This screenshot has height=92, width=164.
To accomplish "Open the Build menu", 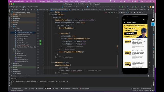I will (x=61, y=1).
